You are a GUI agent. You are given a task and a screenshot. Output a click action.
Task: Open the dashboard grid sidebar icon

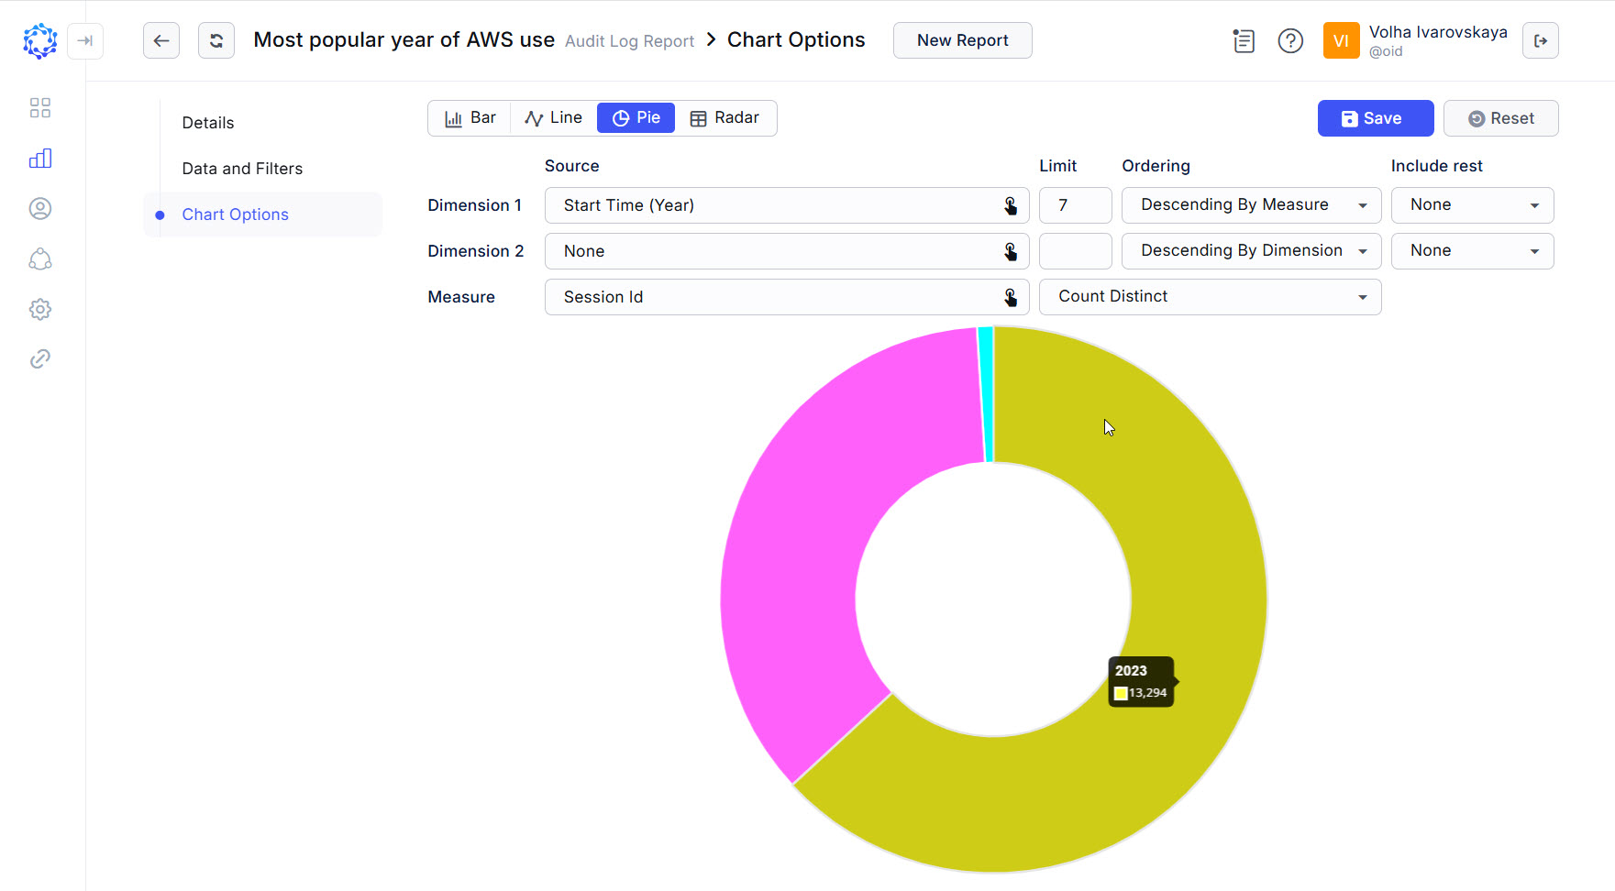point(40,108)
